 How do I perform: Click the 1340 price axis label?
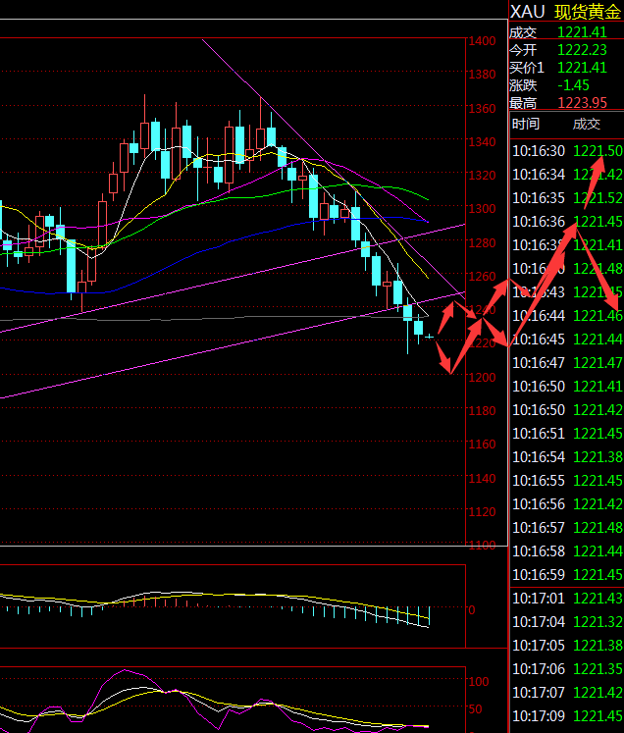[482, 141]
